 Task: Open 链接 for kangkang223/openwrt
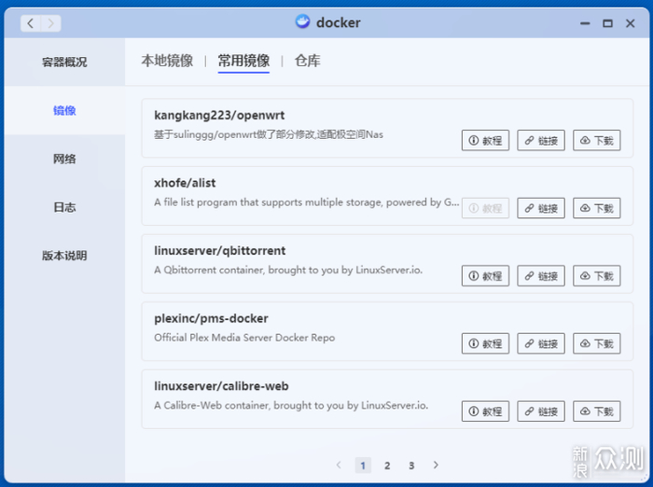tap(541, 140)
